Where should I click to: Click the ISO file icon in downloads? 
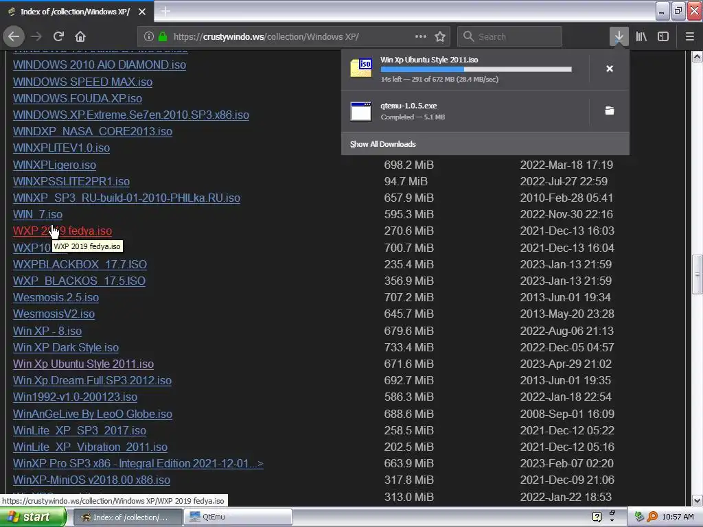point(361,68)
